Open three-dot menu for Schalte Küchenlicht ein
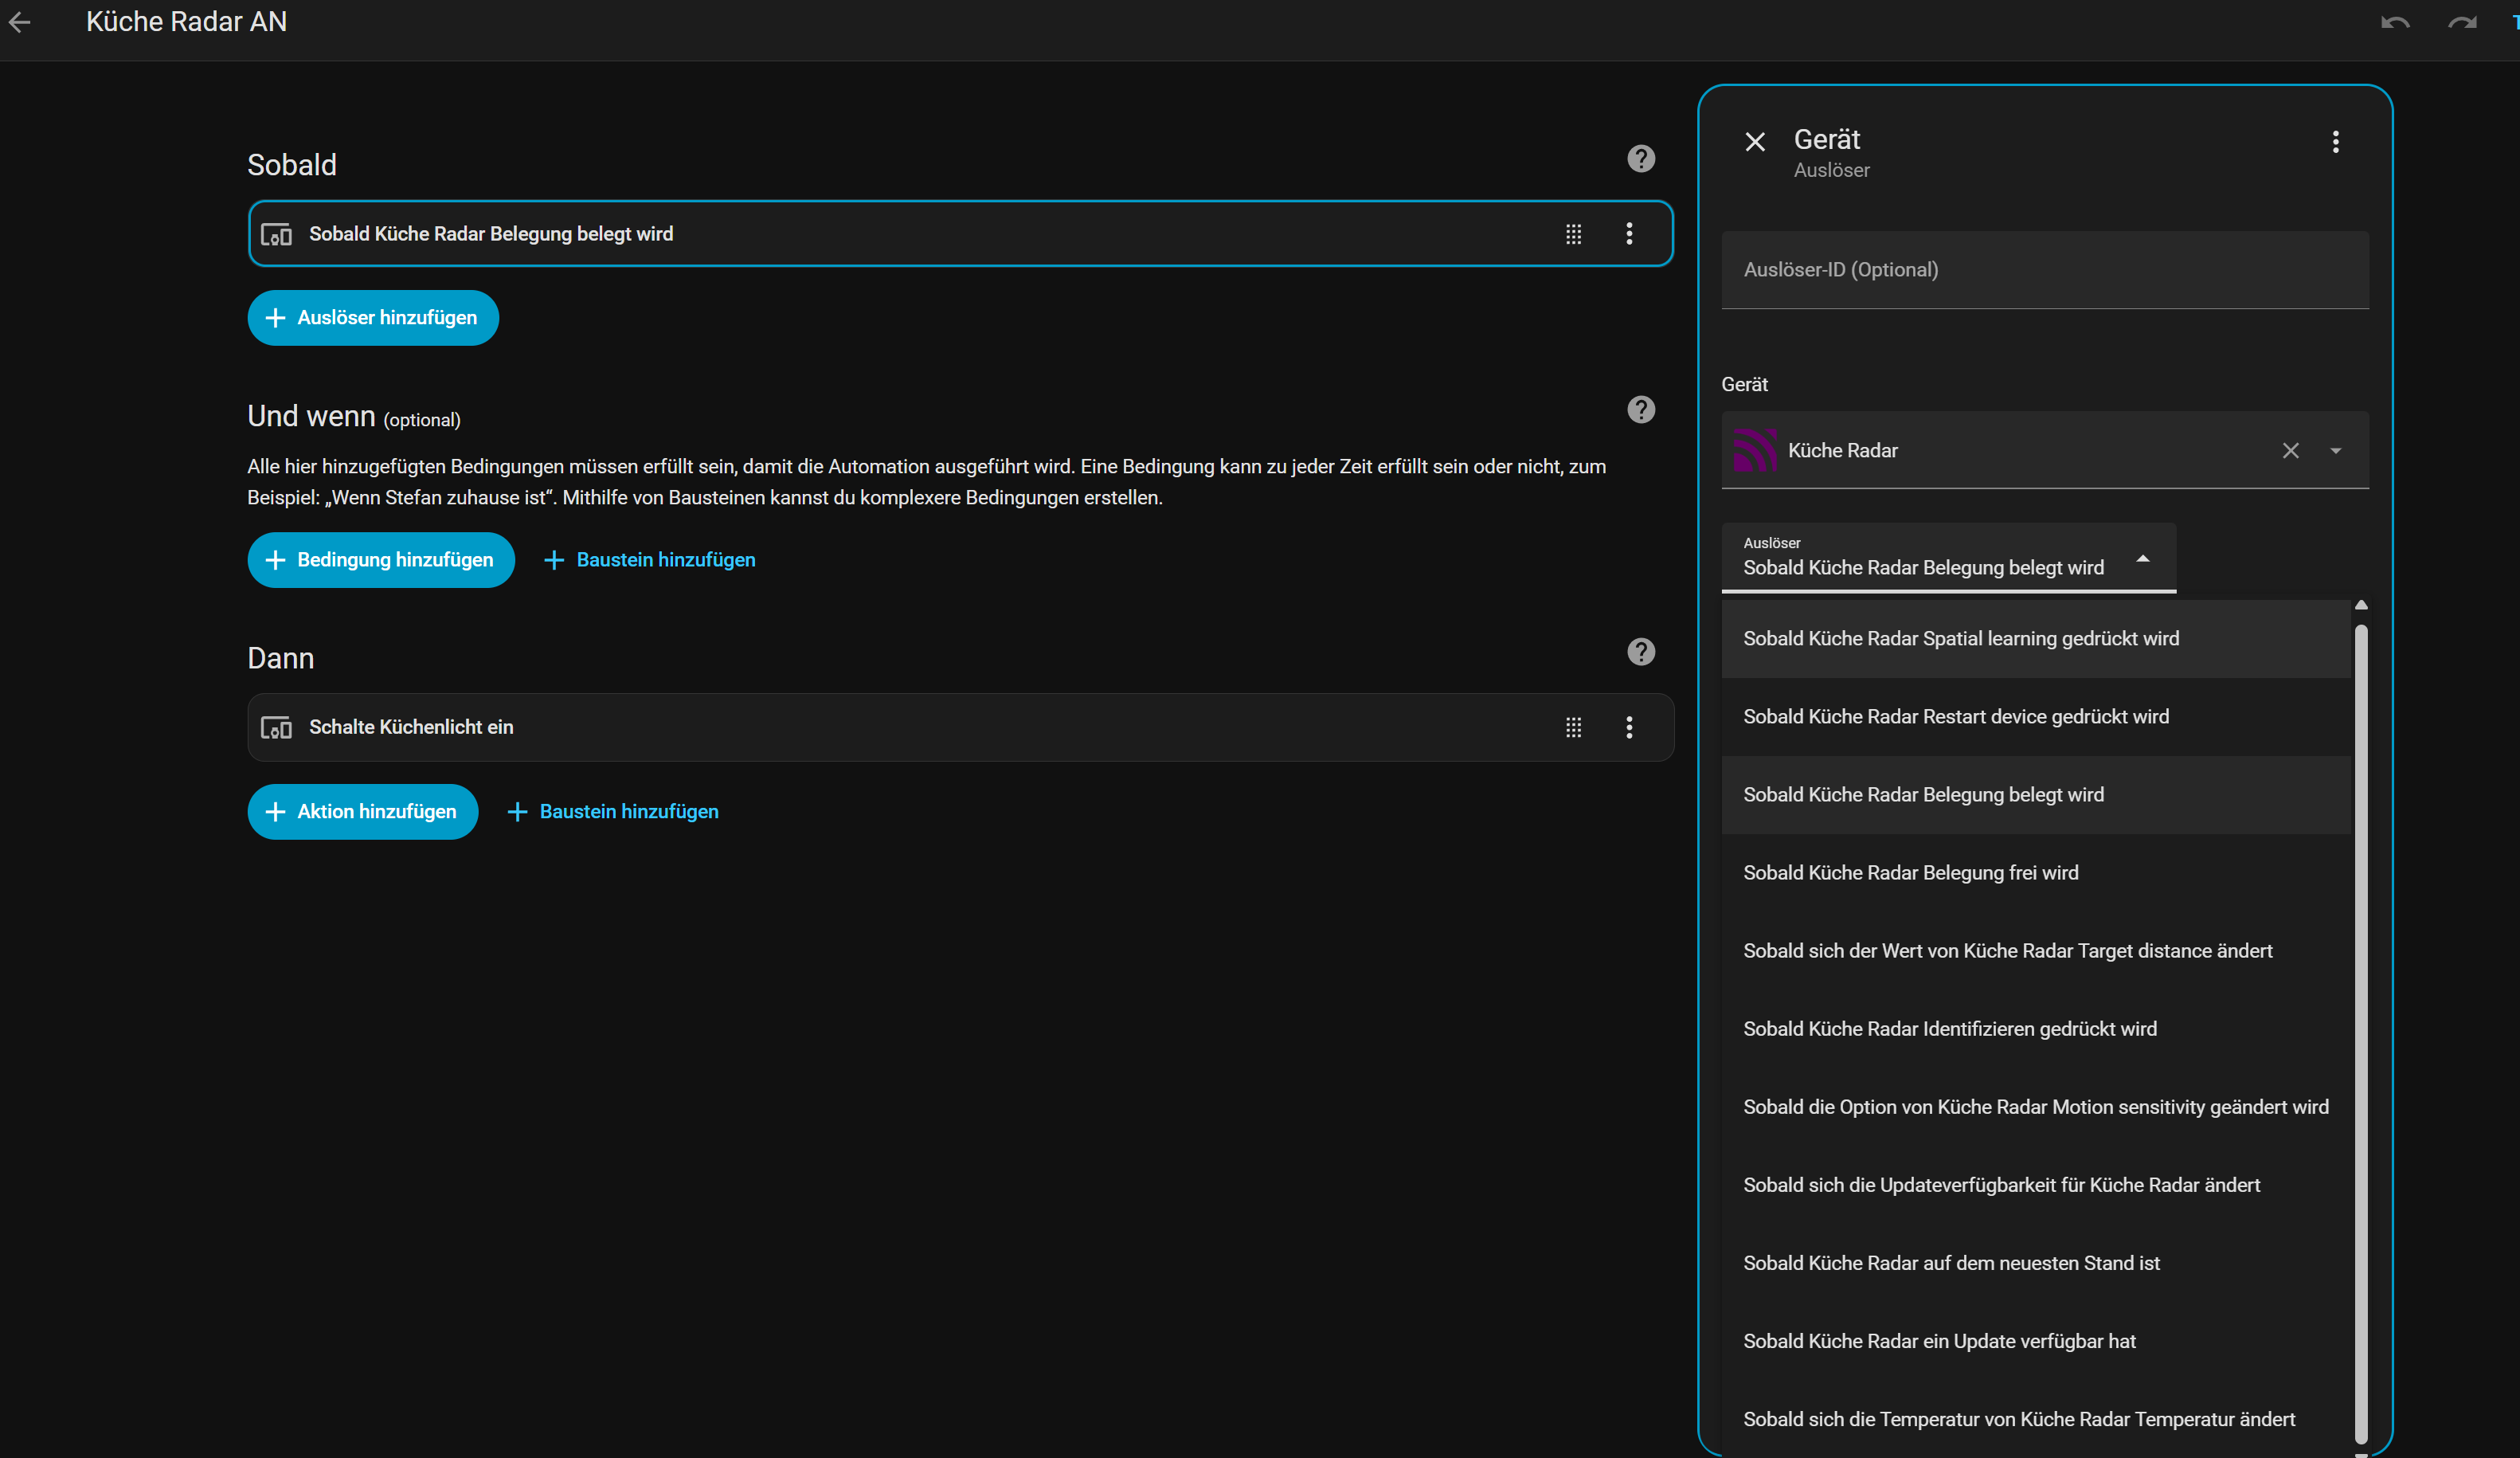 [x=1629, y=727]
